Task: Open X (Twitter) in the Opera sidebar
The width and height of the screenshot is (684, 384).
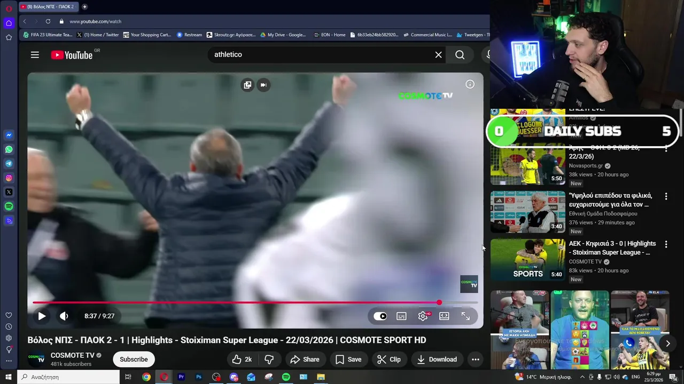Action: (x=9, y=192)
